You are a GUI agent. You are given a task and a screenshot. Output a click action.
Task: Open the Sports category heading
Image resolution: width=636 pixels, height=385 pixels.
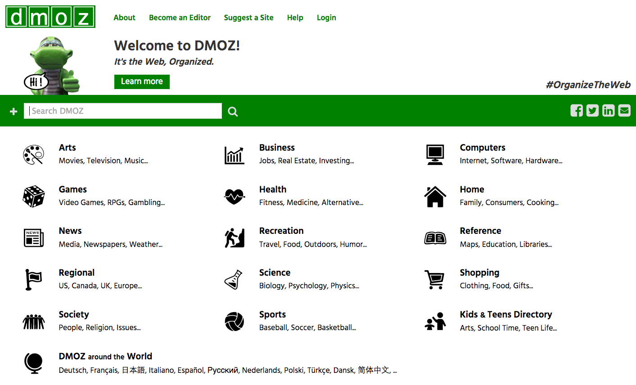(272, 314)
